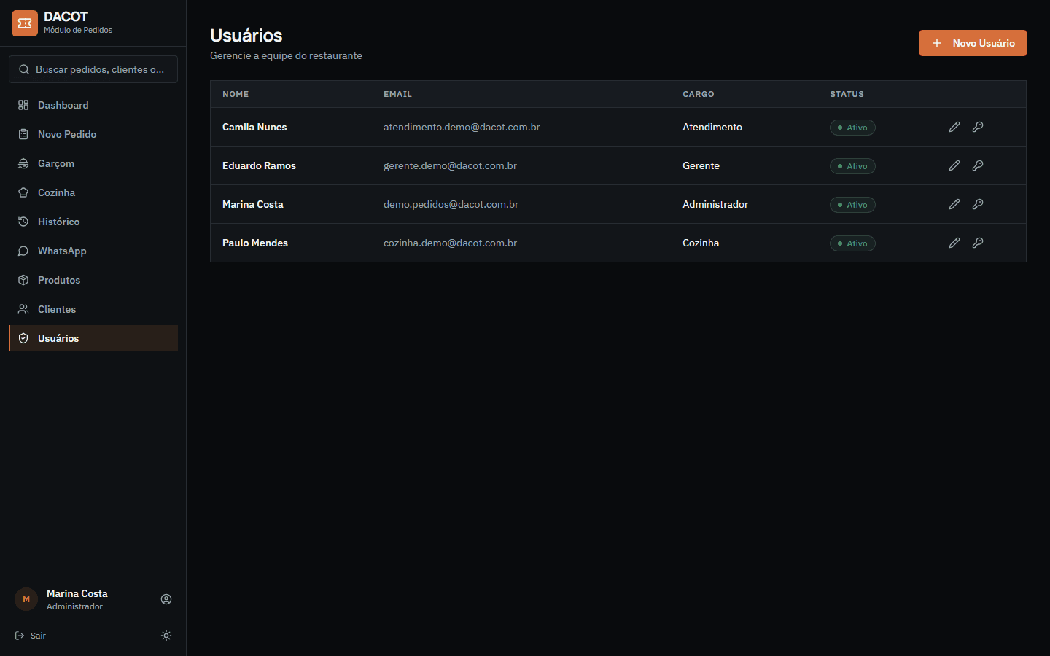Image resolution: width=1050 pixels, height=656 pixels.
Task: Select Usuários in the sidebar
Action: (x=93, y=338)
